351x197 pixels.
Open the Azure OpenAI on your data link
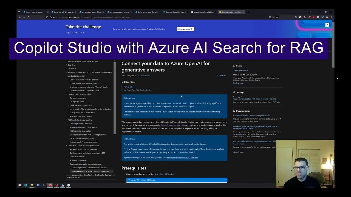[x=173, y=125]
